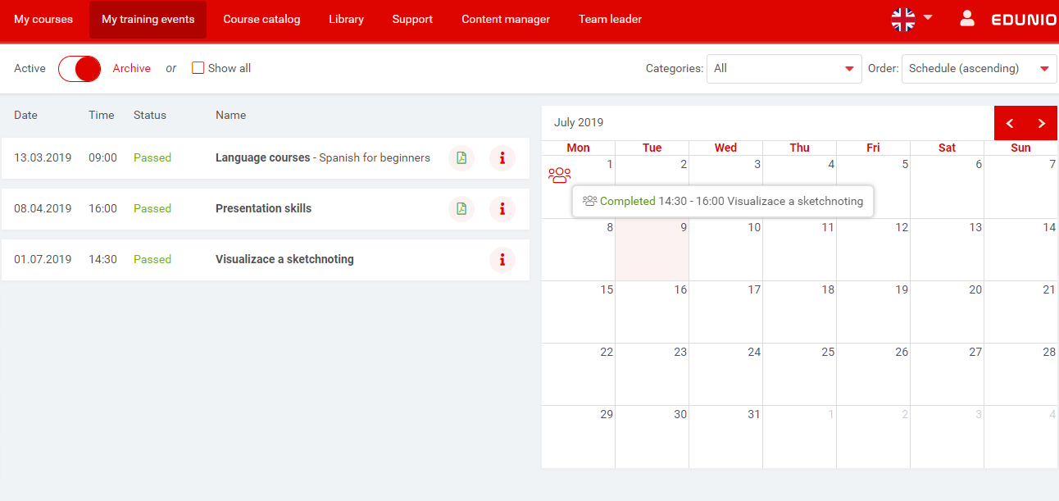Click time 14:30 in event list
Image resolution: width=1059 pixels, height=501 pixels.
pos(102,260)
